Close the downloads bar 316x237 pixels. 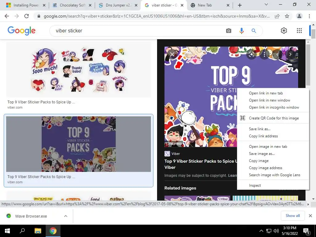[x=310, y=216]
